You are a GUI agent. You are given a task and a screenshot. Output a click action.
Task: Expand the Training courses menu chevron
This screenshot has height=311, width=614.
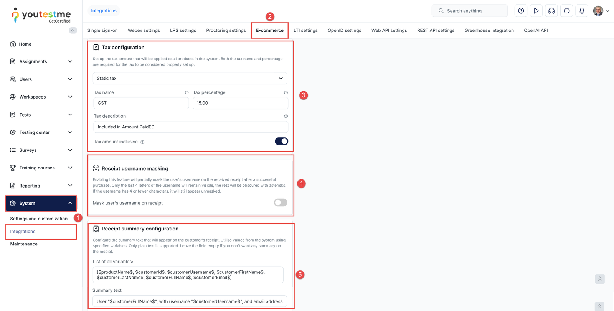point(70,168)
